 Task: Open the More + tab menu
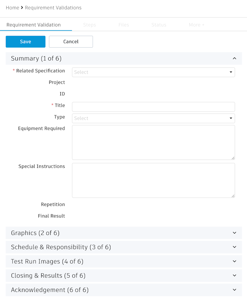[197, 25]
